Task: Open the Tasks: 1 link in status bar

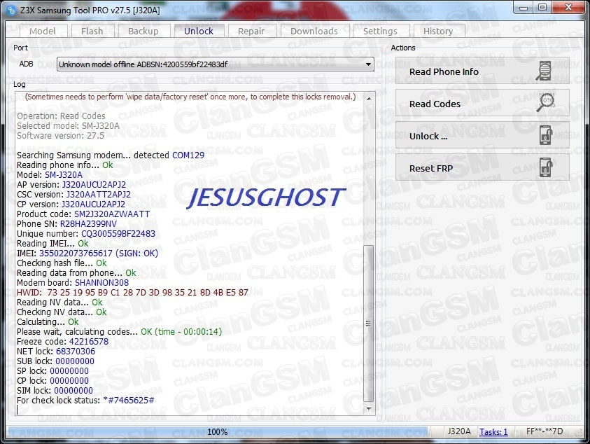Action: tap(493, 431)
